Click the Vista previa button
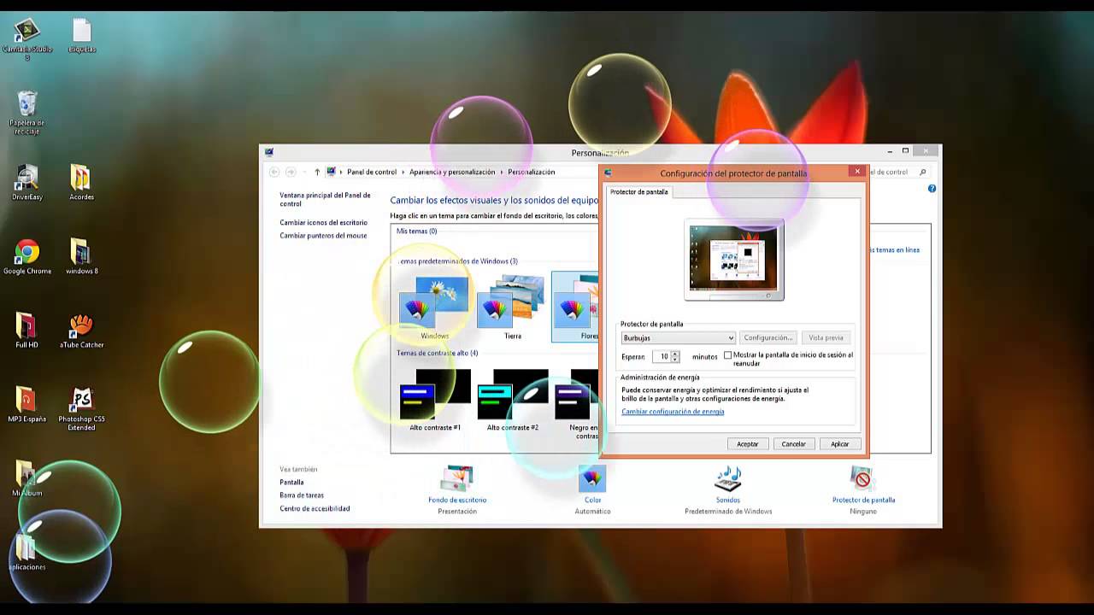Screen dimensions: 1094x615 [x=826, y=338]
